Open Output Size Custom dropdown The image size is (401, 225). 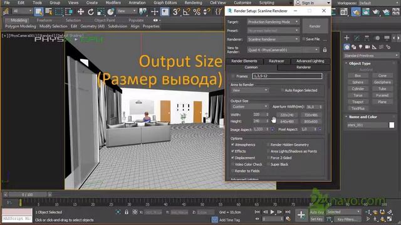click(x=249, y=107)
